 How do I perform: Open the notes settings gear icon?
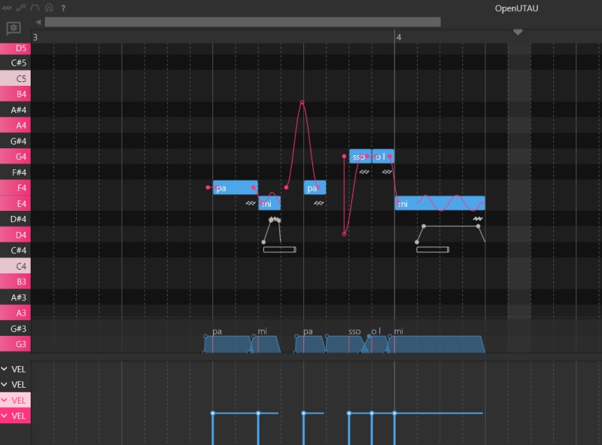pos(14,28)
